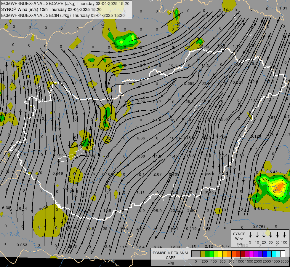This screenshot has width=290, height=267.
Task: Click the 2.12 value on the map
Action: [209, 247]
